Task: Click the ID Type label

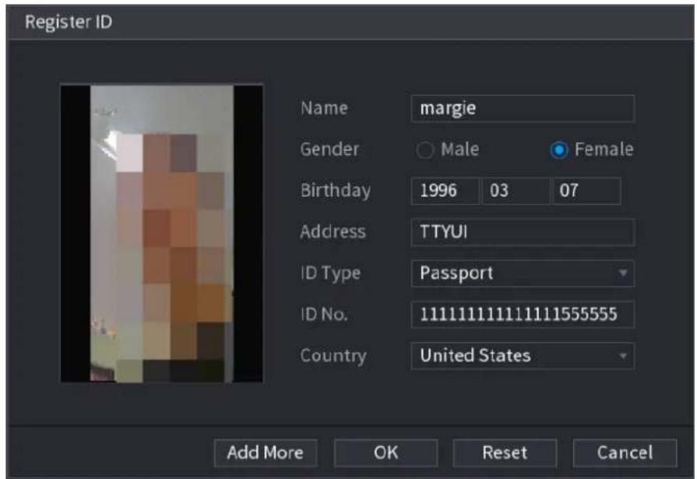Action: click(x=330, y=273)
